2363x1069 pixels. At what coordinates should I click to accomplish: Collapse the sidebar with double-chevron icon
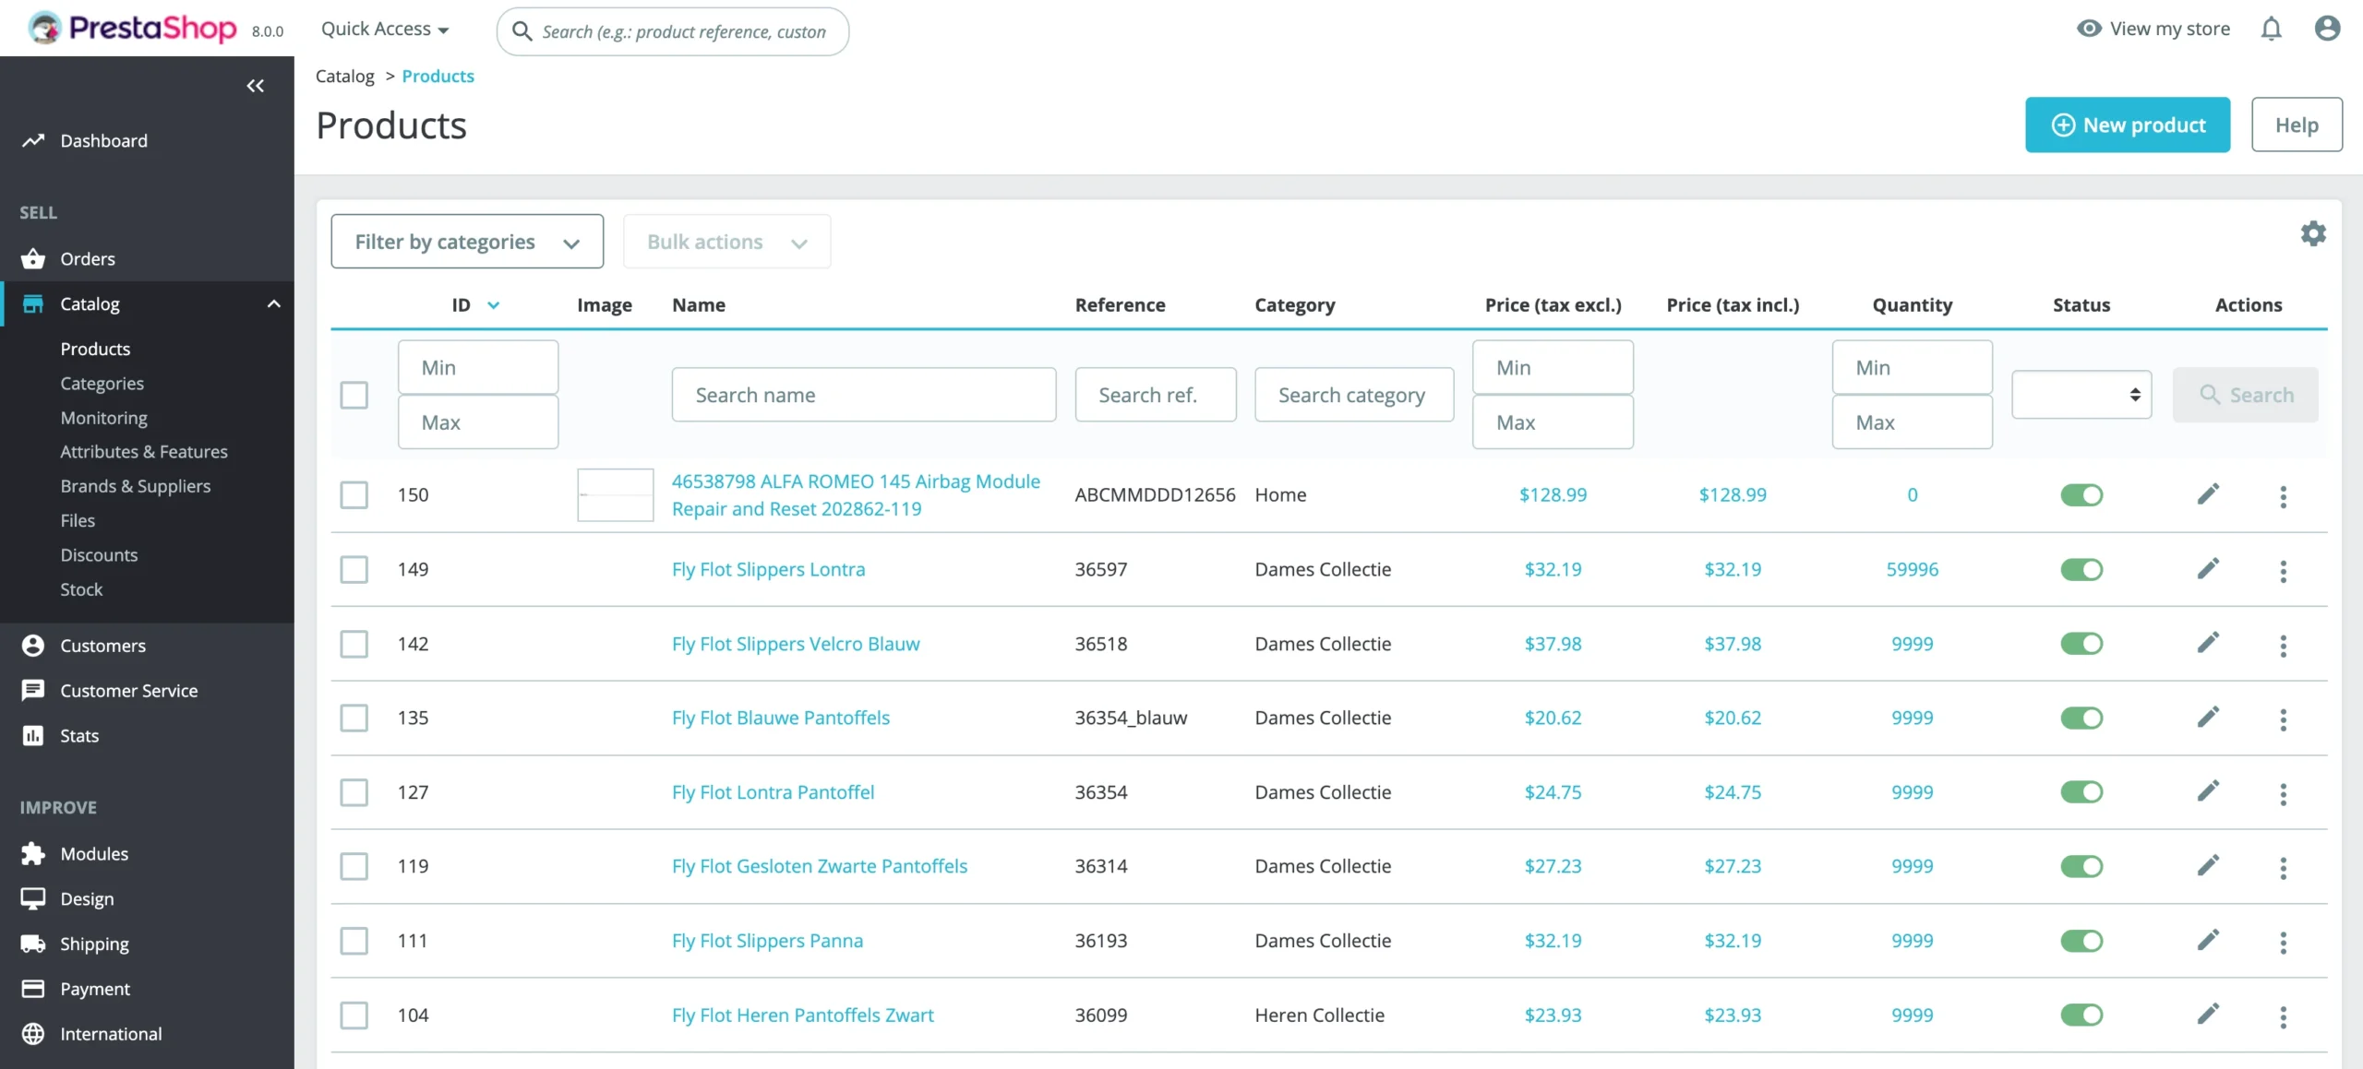[x=256, y=86]
